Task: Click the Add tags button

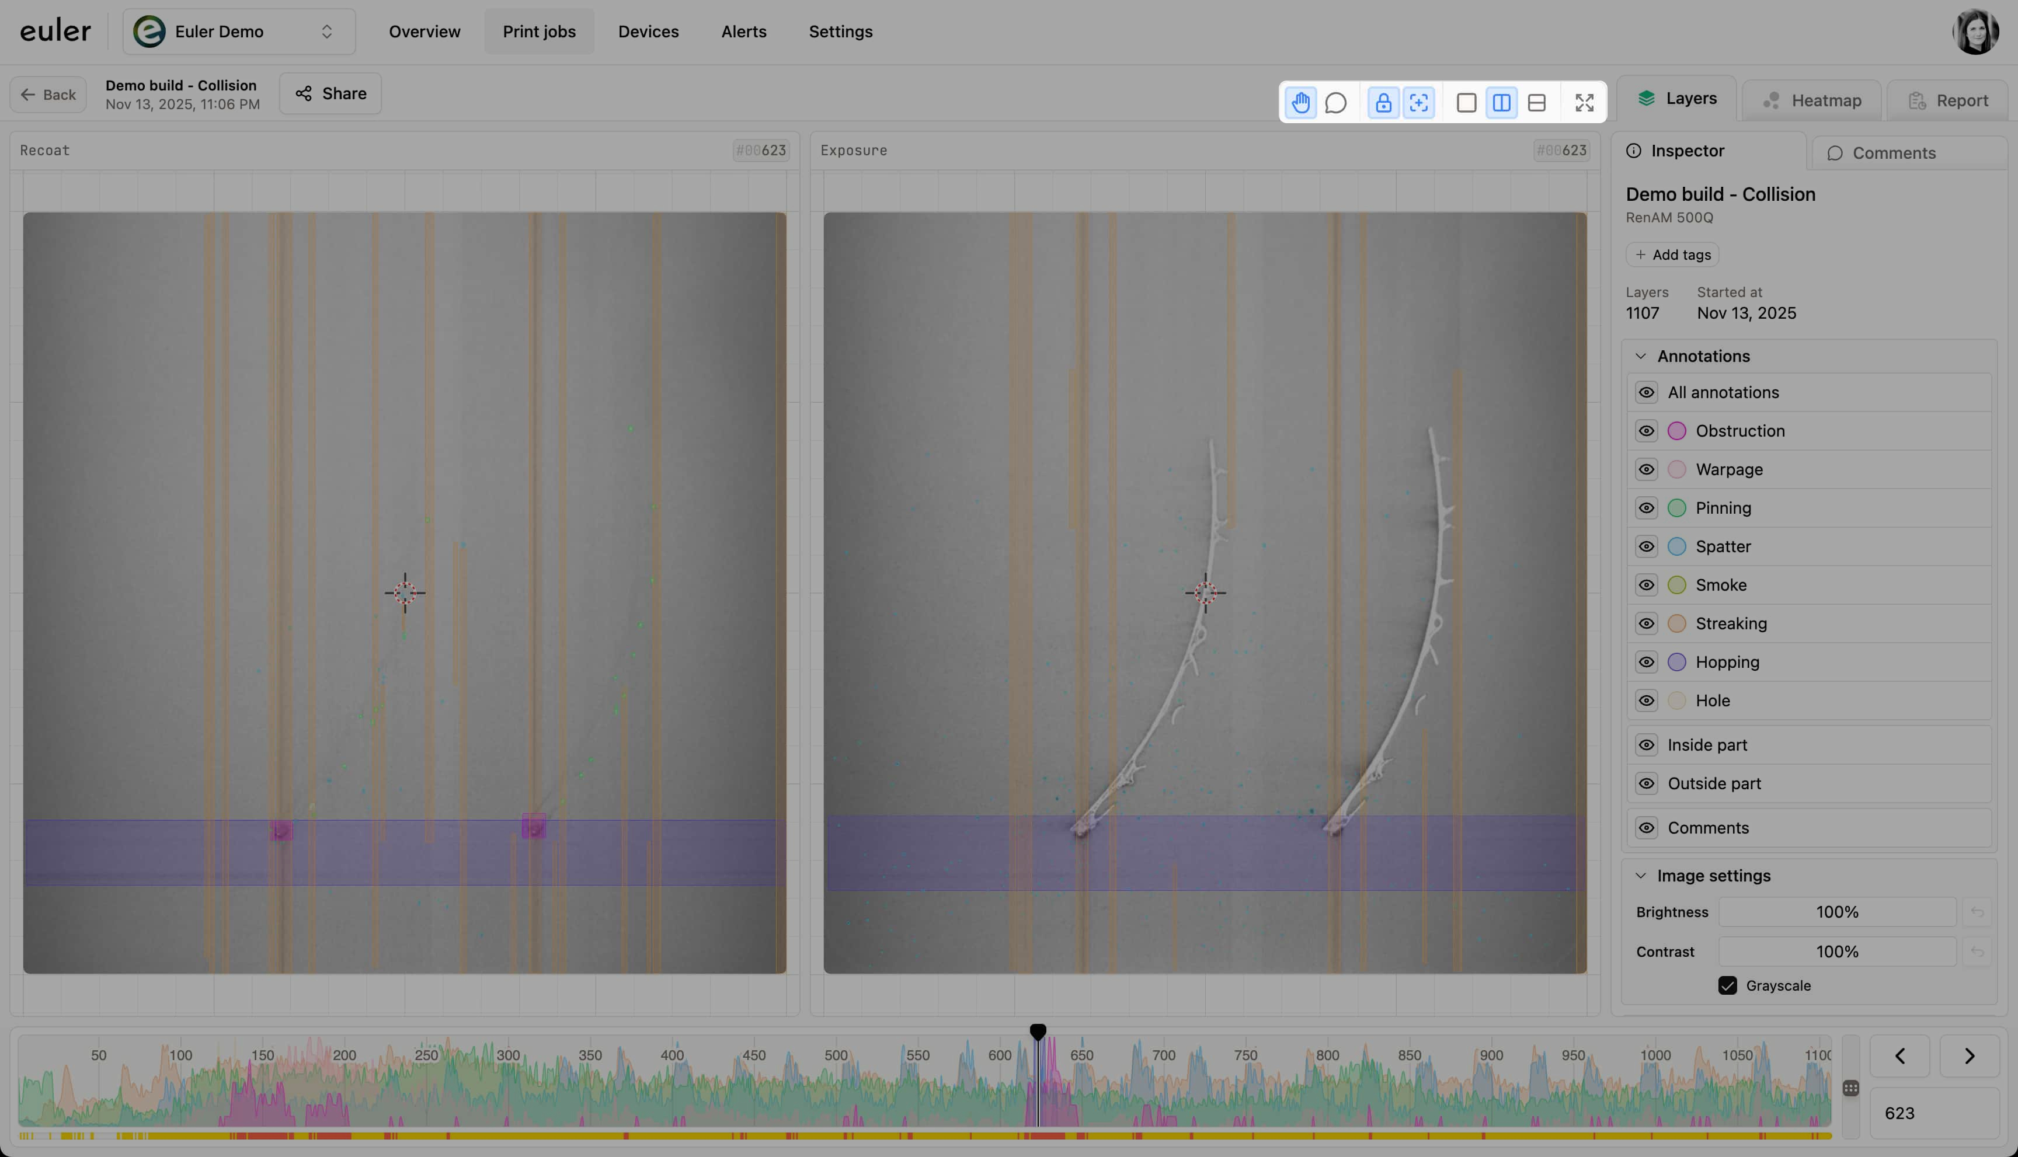Action: [x=1672, y=255]
